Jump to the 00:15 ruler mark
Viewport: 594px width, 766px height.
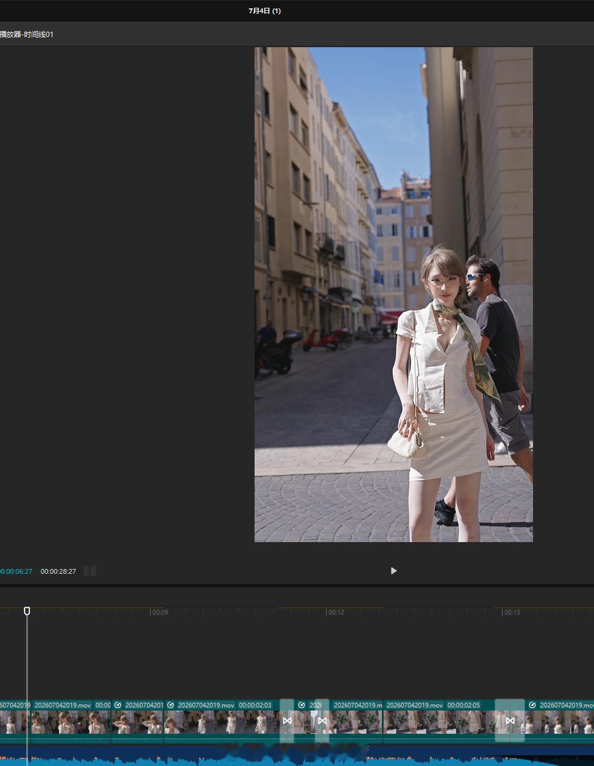[x=511, y=612]
